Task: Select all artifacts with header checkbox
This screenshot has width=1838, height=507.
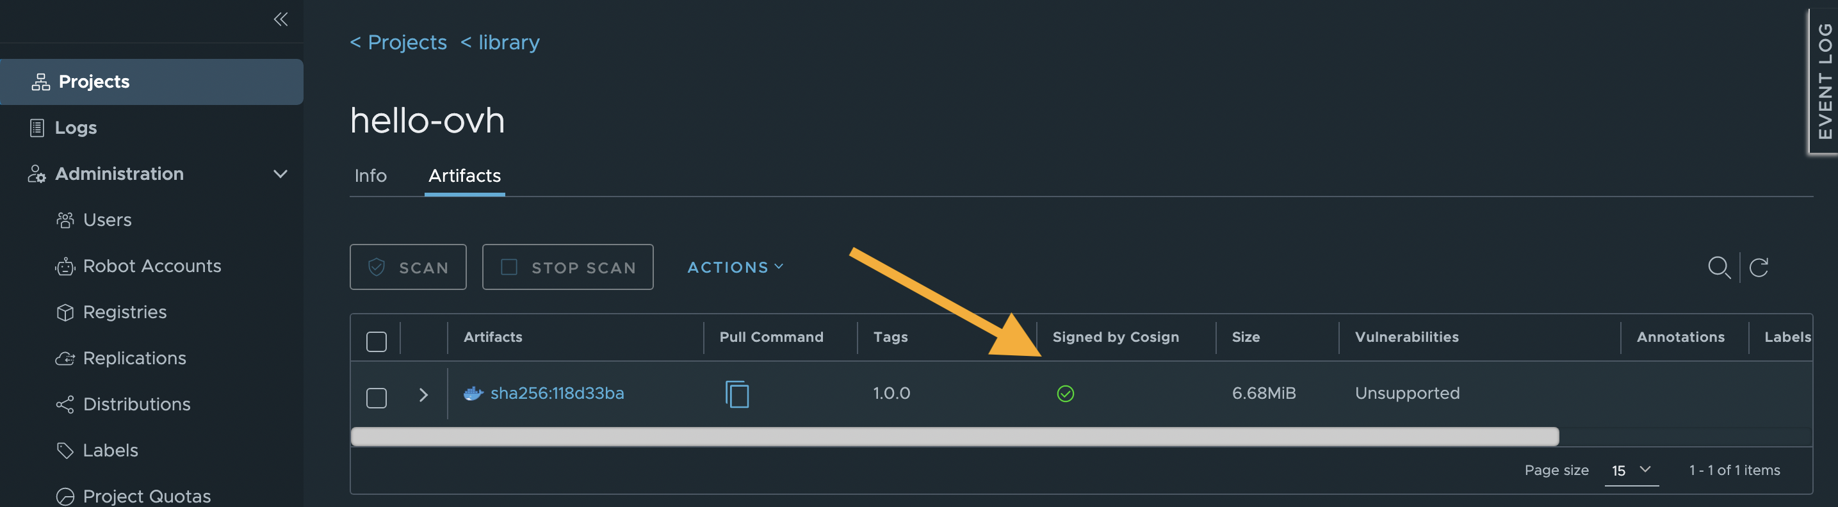Action: [x=376, y=341]
